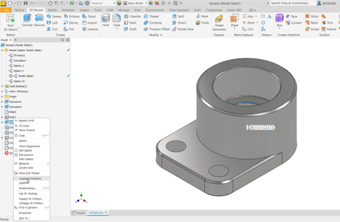340x222 pixels.
Task: Open the appearance color wheel
Action: tap(119, 3)
